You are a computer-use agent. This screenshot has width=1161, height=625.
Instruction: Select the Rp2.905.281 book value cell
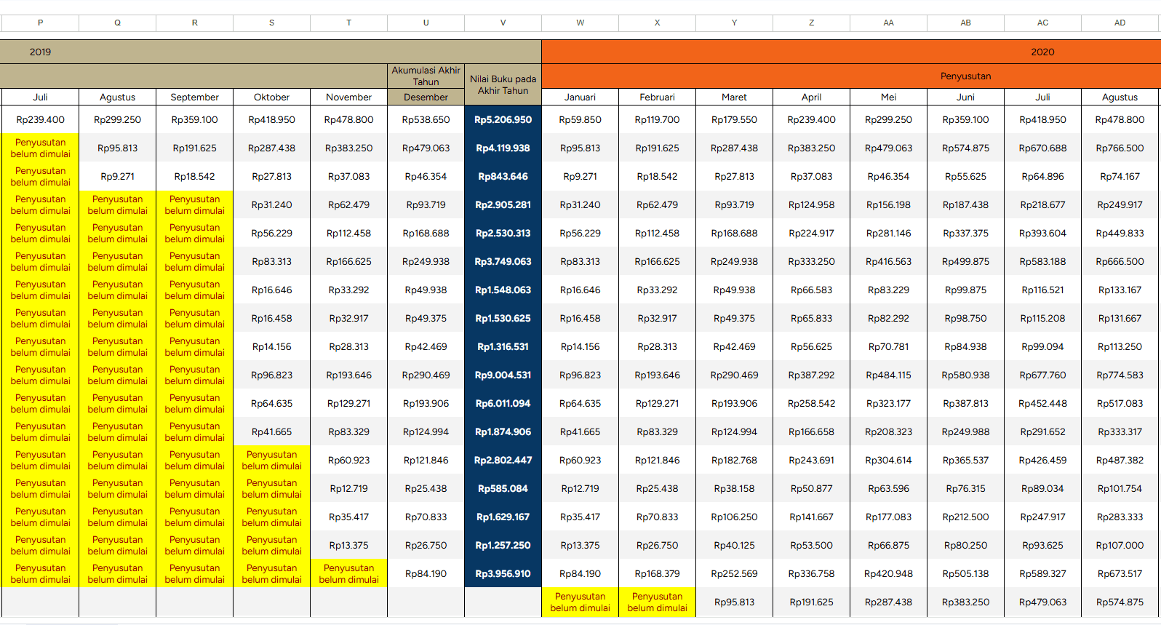pos(503,204)
